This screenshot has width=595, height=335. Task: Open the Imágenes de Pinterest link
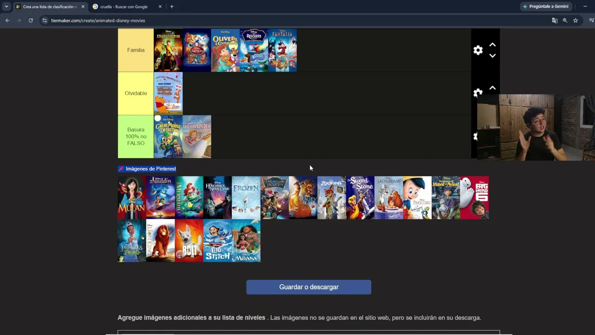(x=147, y=168)
